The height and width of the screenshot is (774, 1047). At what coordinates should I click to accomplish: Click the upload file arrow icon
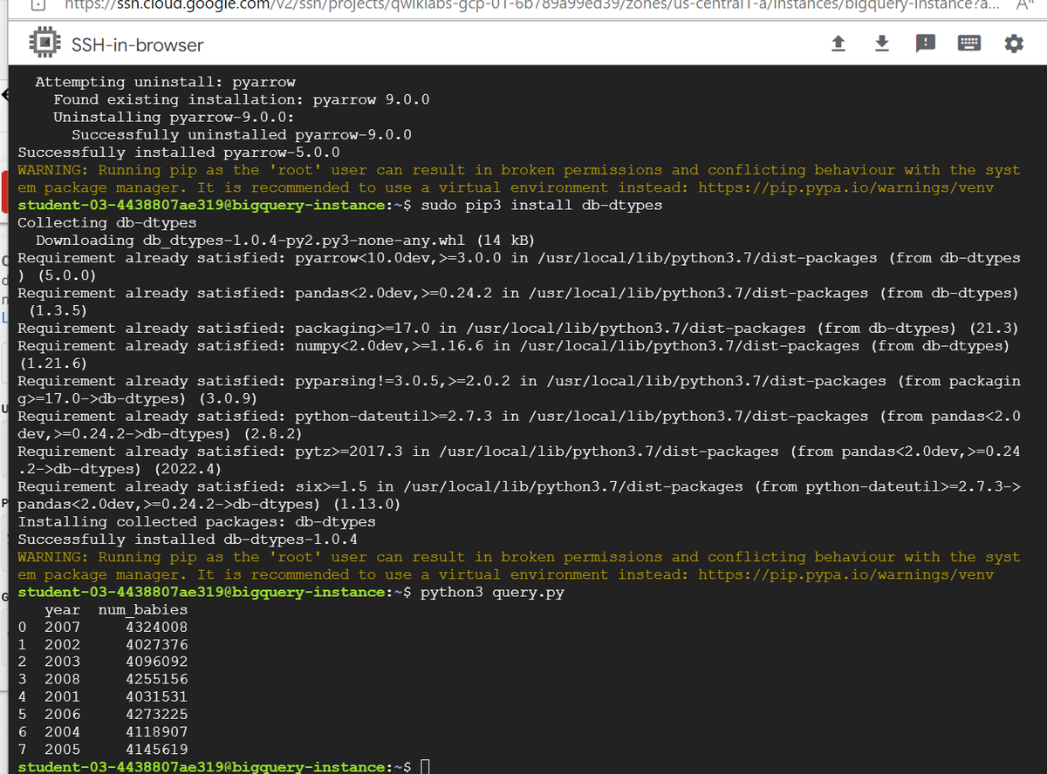pos(837,44)
